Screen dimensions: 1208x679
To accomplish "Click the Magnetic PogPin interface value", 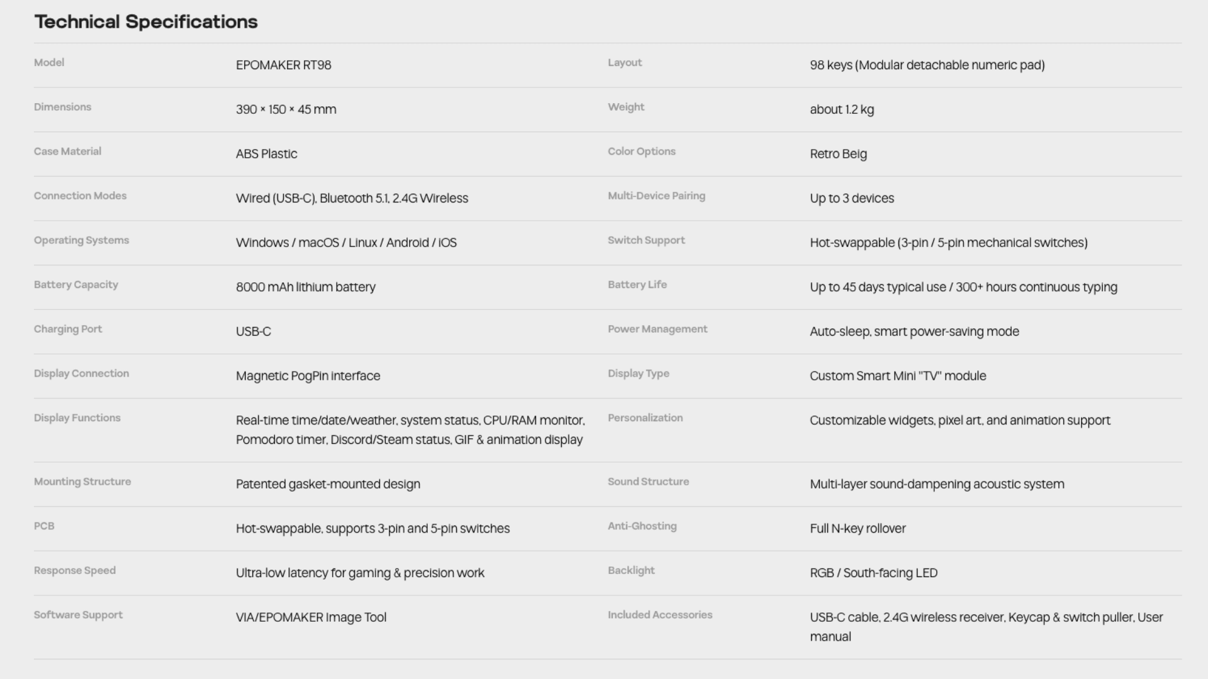I will point(308,376).
